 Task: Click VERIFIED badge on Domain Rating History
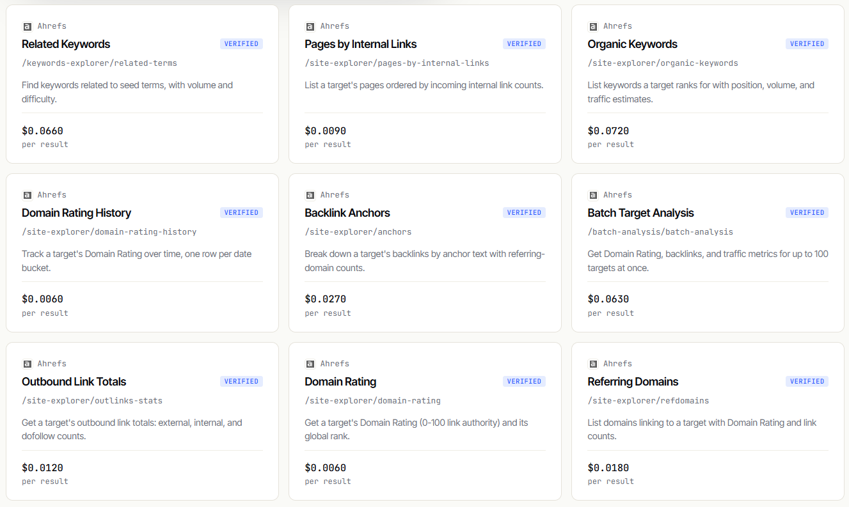(x=241, y=213)
